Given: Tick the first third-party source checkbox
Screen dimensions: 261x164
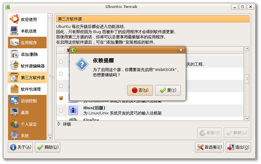Looking at the screenshot, I should coord(61,61).
